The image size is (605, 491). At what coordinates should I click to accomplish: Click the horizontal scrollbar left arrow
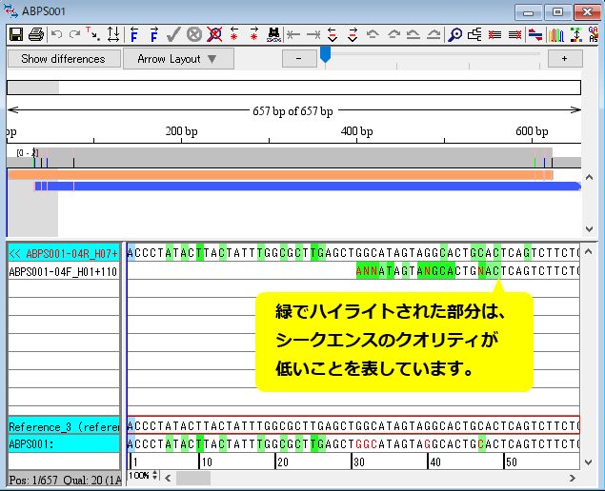(x=167, y=475)
